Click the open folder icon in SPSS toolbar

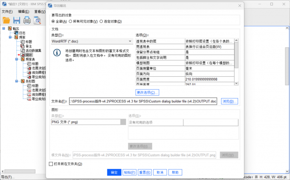point(6,20)
